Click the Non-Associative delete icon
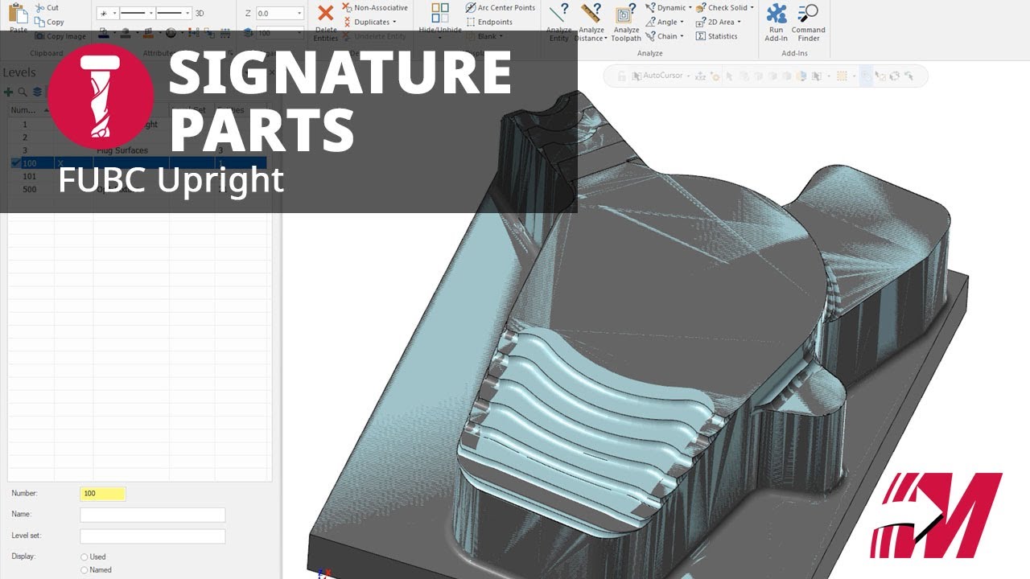1030x579 pixels. pyautogui.click(x=347, y=8)
